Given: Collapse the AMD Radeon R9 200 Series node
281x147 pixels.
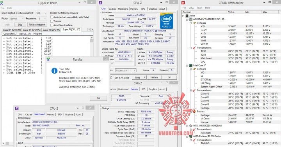Looking at the screenshot, I should [x=187, y=136].
